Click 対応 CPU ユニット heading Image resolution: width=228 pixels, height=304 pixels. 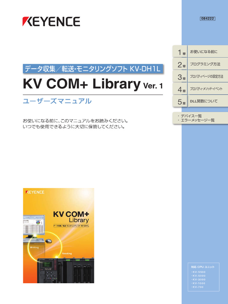[203, 267]
